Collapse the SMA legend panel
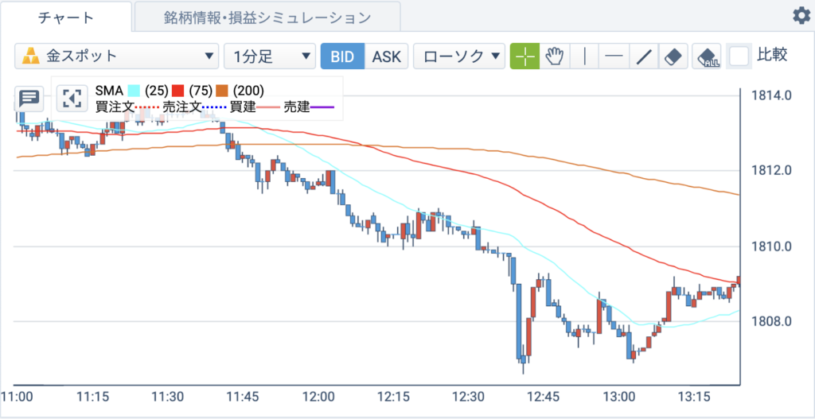815x419 pixels. [x=71, y=98]
